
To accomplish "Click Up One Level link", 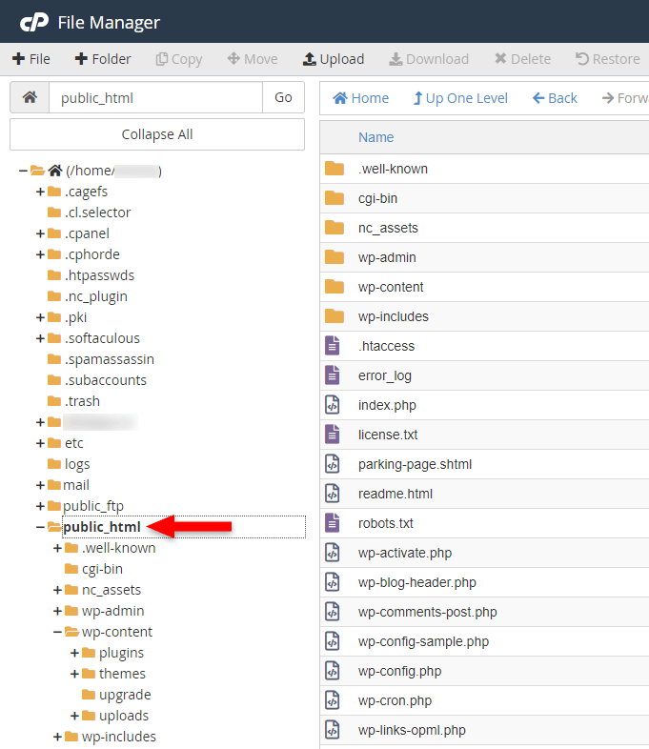I will pyautogui.click(x=460, y=98).
